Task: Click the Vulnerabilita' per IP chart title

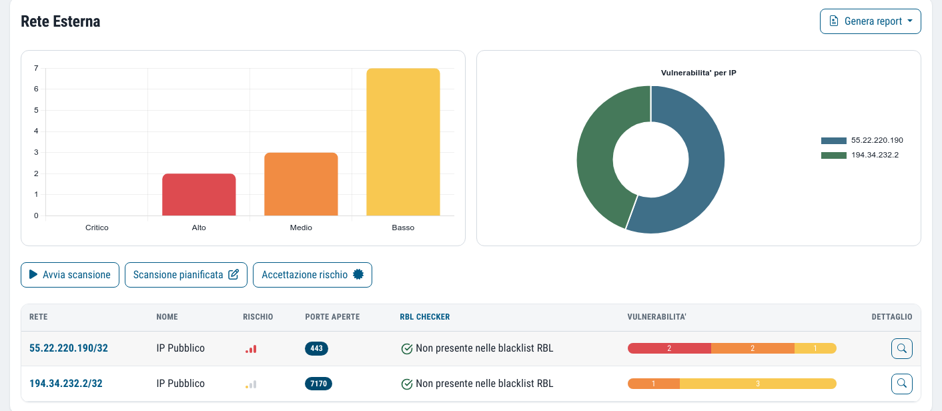Action: (698, 72)
